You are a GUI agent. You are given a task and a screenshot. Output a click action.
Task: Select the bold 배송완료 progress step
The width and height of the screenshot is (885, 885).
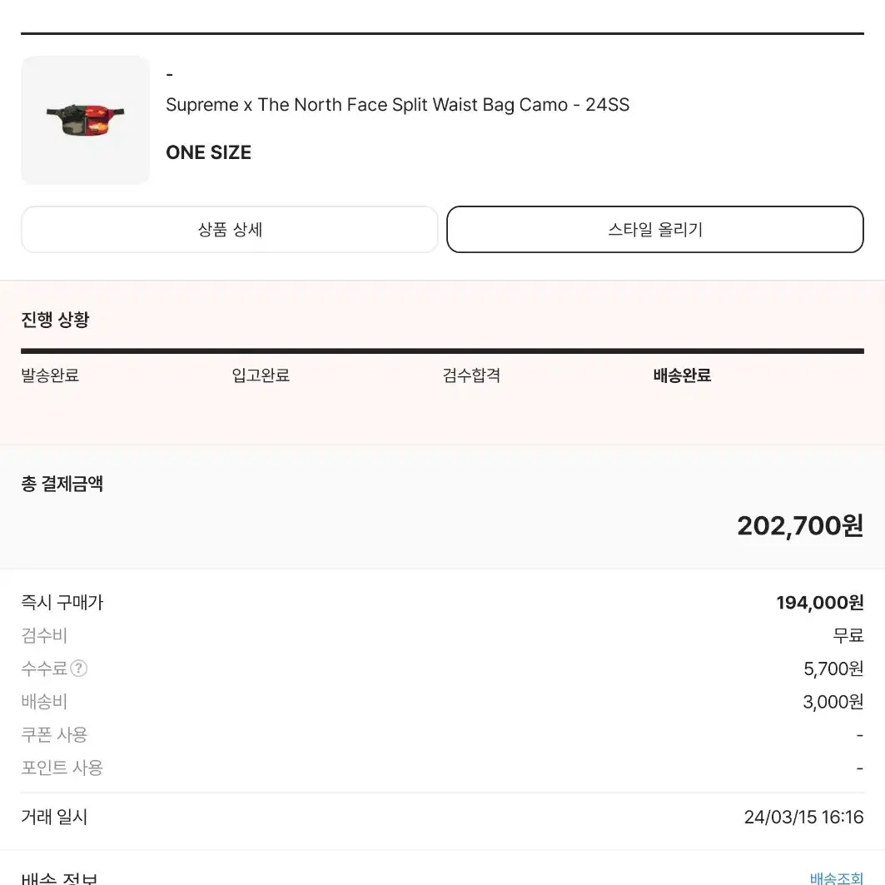[682, 375]
